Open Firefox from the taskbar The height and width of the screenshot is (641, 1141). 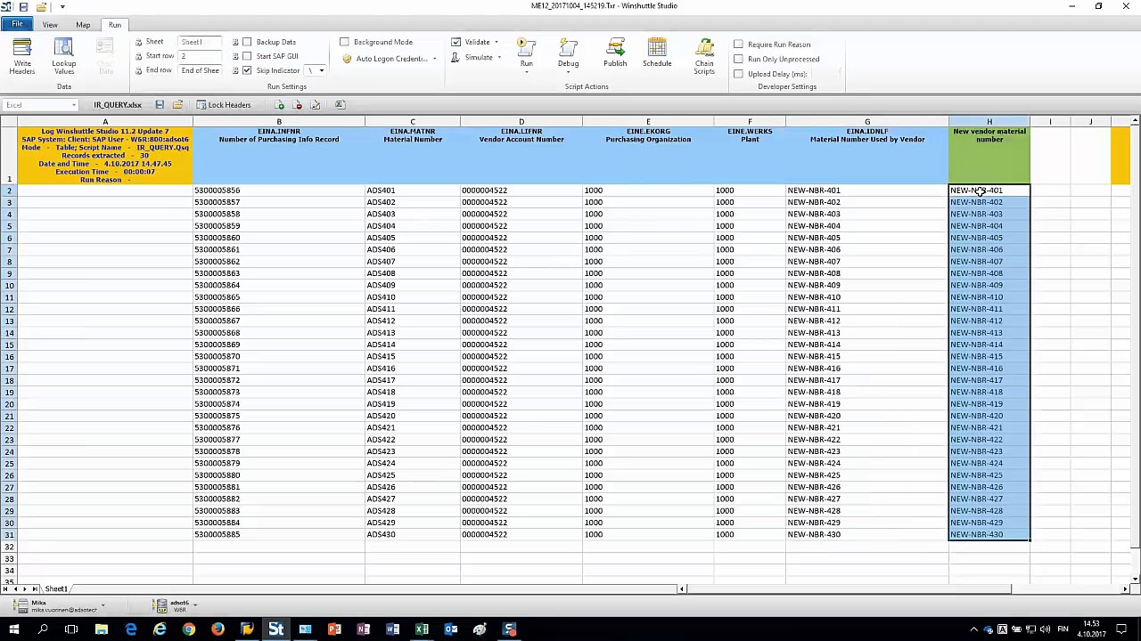pyautogui.click(x=218, y=629)
